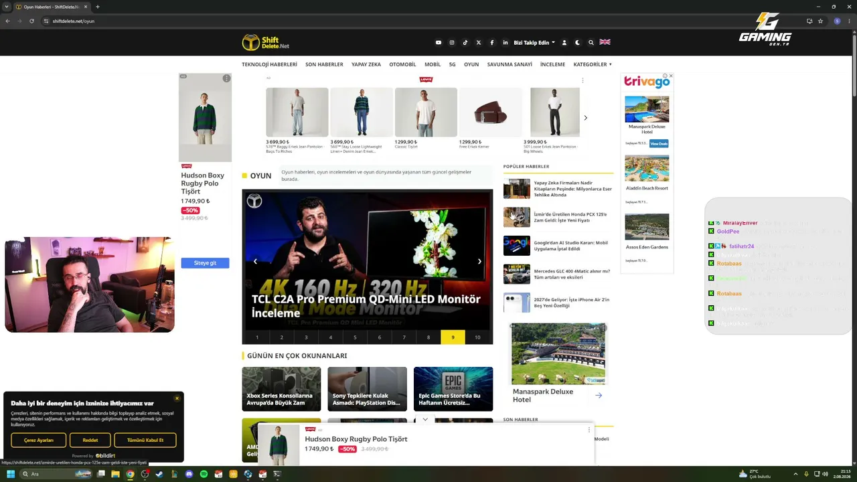857x482 pixels.
Task: Open options menu of bottom Hudson Boxy ad
Action: pyautogui.click(x=589, y=430)
